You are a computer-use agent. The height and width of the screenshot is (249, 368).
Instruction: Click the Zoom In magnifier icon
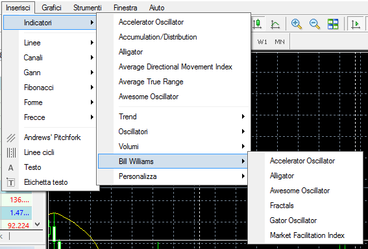(x=296, y=24)
